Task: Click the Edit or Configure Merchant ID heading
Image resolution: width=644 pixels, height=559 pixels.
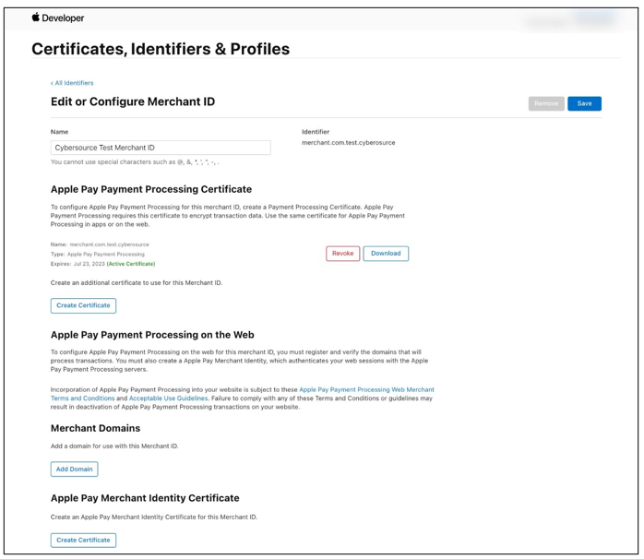Action: 133,101
